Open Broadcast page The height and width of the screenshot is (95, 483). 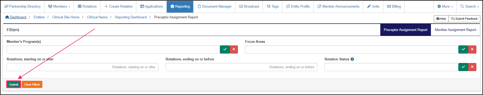[x=249, y=7]
